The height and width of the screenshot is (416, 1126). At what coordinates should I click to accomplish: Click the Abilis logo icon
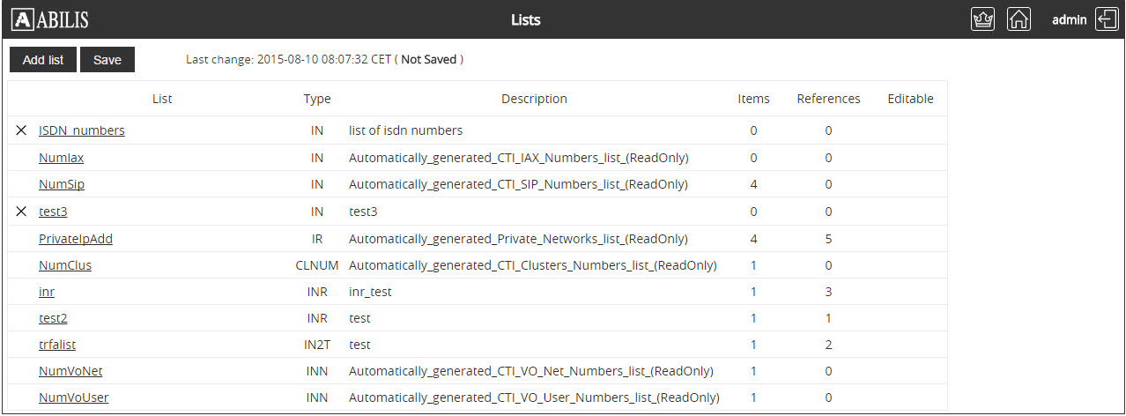23,19
